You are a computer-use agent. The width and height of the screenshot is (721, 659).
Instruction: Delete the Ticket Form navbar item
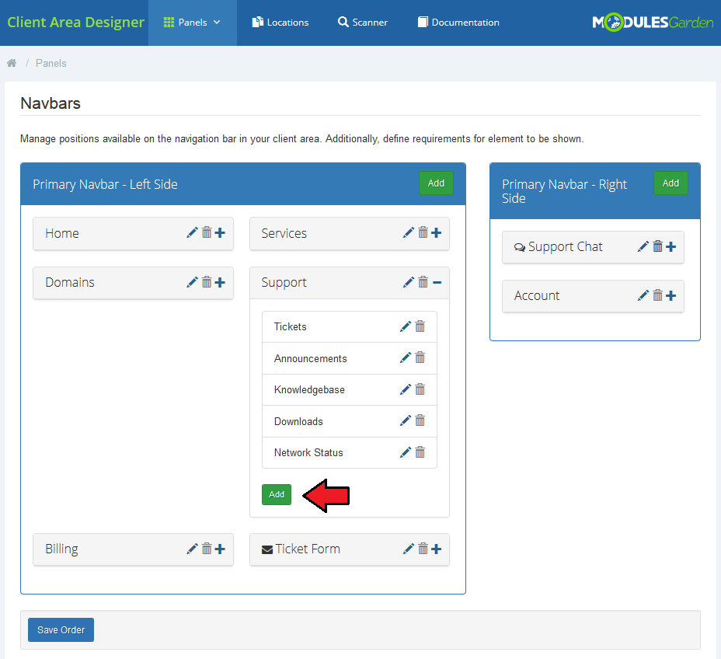(423, 549)
